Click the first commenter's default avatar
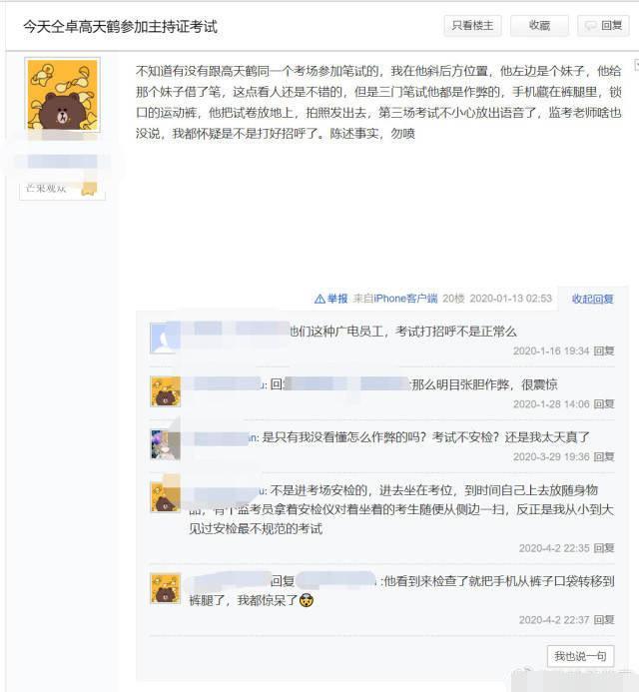Image resolution: width=639 pixels, height=692 pixels. [165, 338]
